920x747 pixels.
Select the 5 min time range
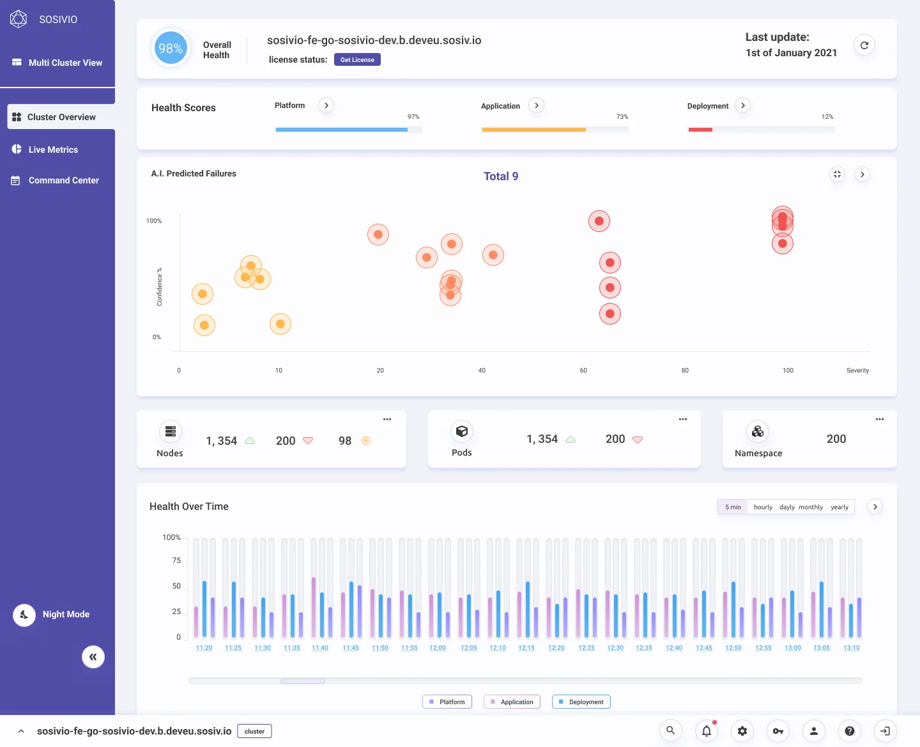click(x=733, y=507)
